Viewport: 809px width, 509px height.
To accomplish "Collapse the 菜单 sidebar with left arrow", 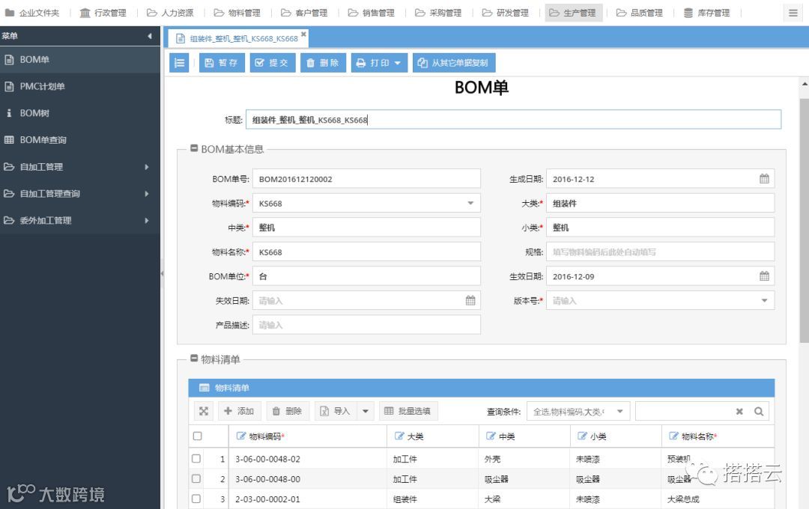I will (150, 36).
